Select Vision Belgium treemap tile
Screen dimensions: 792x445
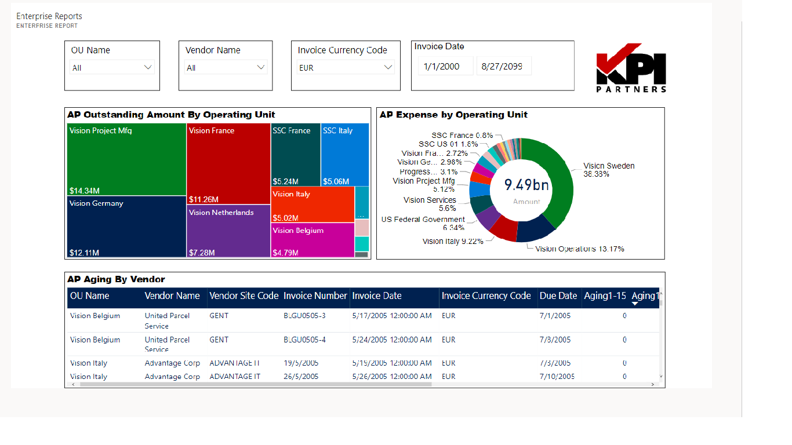pos(313,240)
